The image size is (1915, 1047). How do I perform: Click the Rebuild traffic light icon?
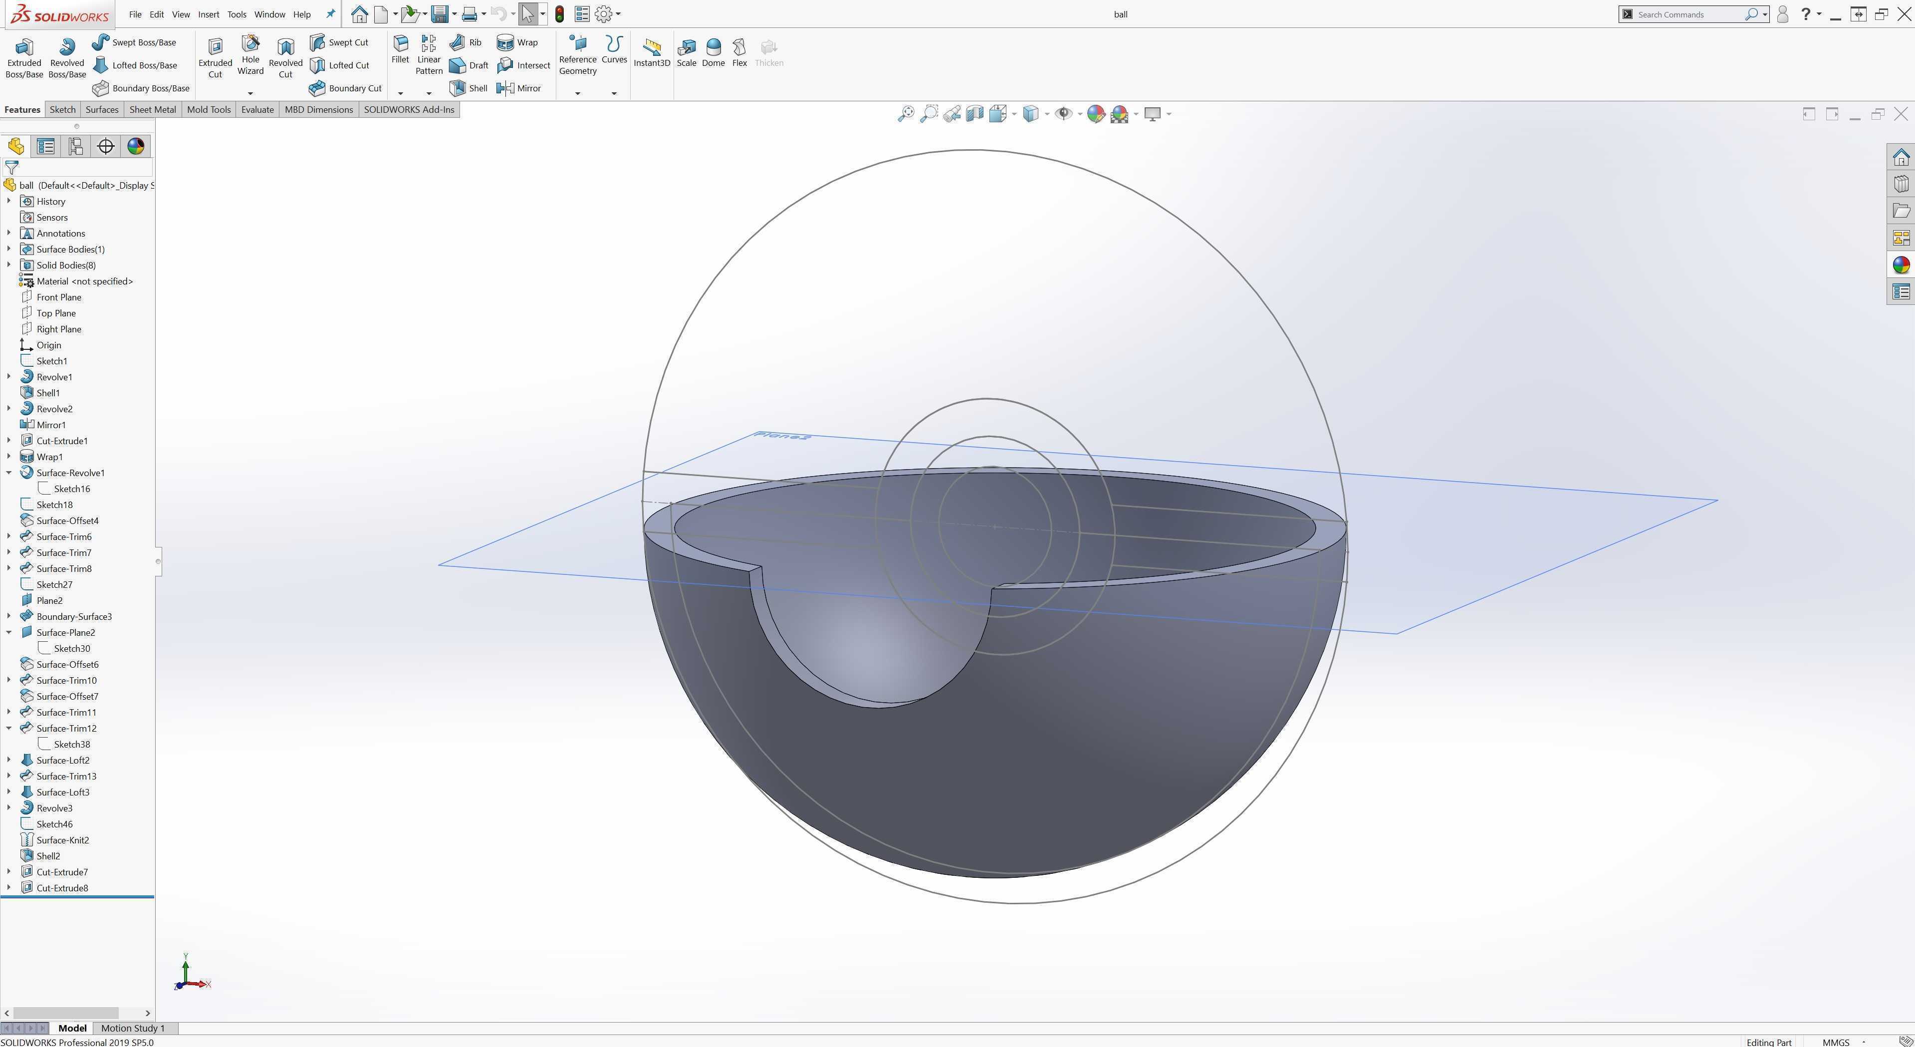pos(559,14)
